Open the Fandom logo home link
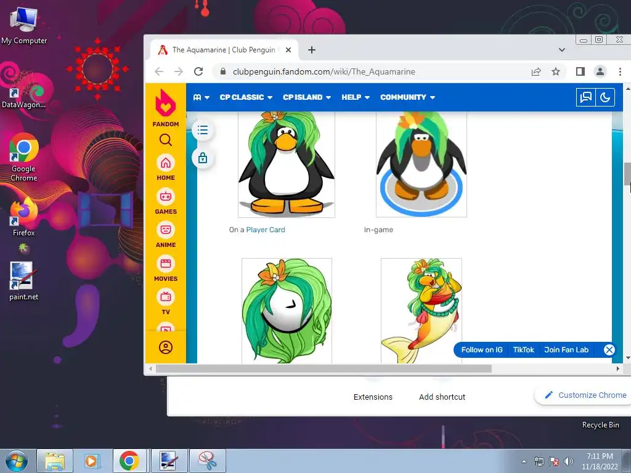This screenshot has height=473, width=631. 165,108
